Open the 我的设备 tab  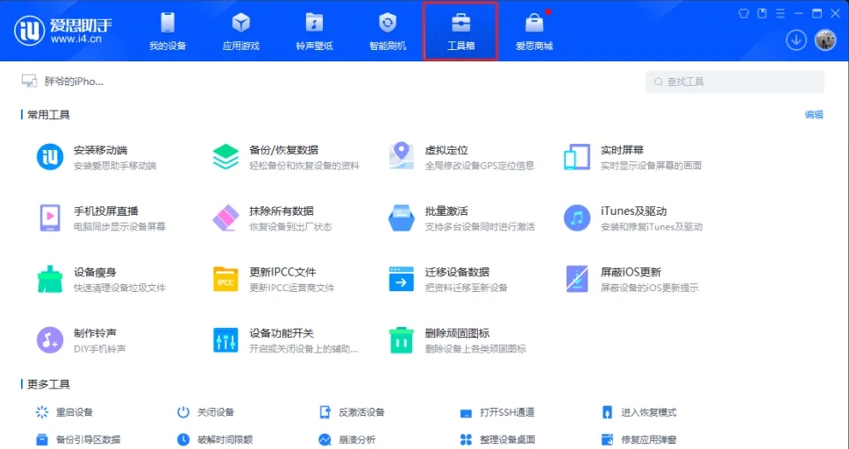tap(168, 31)
